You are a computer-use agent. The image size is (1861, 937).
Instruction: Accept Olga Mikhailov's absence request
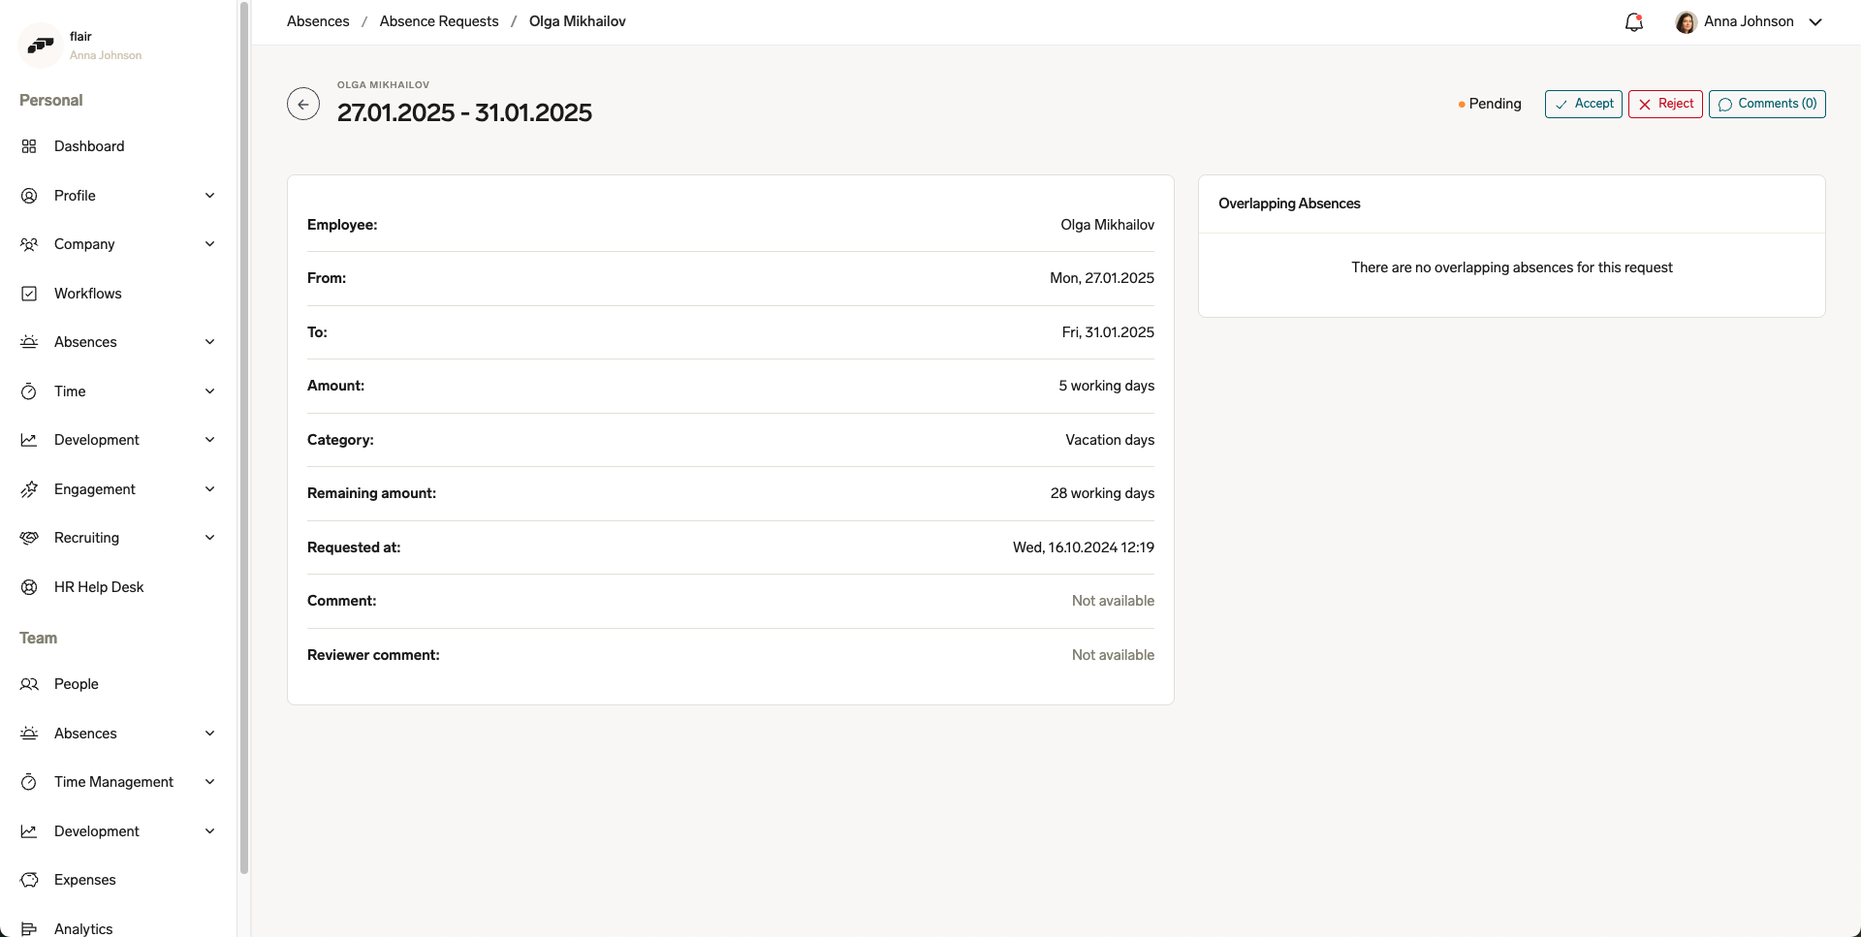(1583, 104)
